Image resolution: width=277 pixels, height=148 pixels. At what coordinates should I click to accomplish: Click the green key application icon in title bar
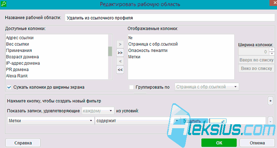click(3, 4)
